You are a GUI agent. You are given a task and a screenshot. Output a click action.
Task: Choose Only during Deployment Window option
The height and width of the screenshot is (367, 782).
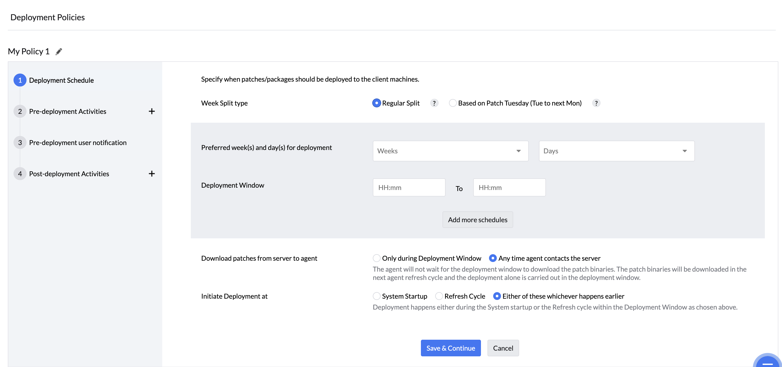[x=376, y=258]
